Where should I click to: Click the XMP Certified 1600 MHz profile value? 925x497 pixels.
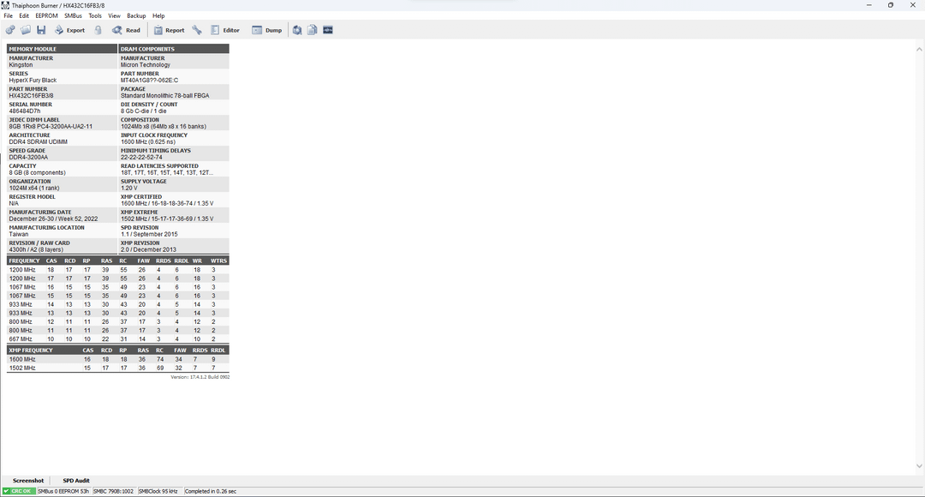pos(168,203)
